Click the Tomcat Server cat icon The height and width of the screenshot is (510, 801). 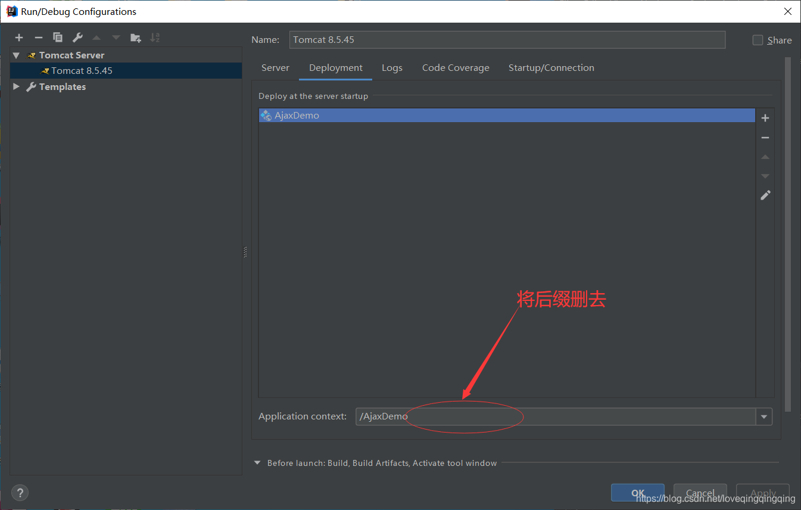(32, 55)
